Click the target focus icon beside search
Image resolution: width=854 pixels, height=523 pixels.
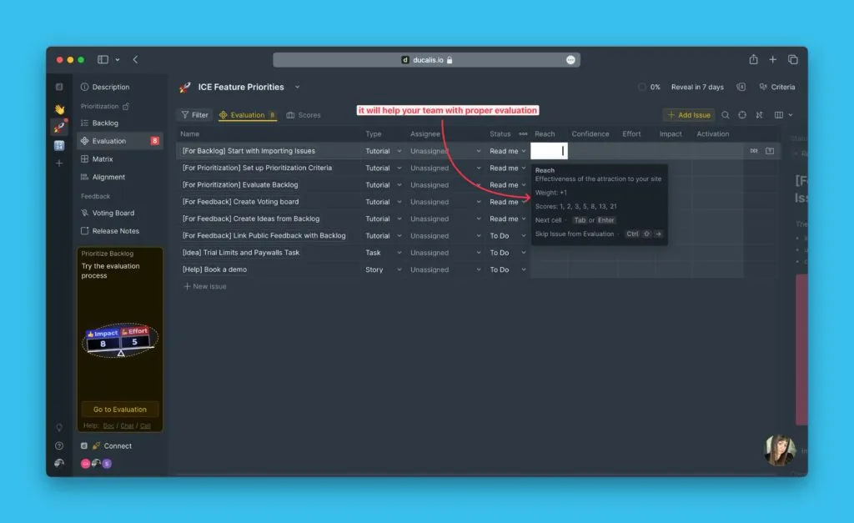pyautogui.click(x=742, y=115)
